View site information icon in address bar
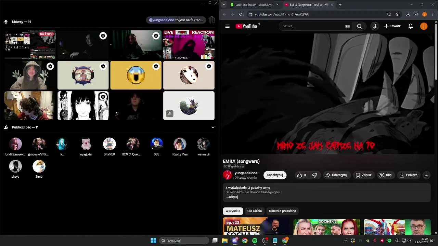This screenshot has height=246, width=438. coord(250,14)
